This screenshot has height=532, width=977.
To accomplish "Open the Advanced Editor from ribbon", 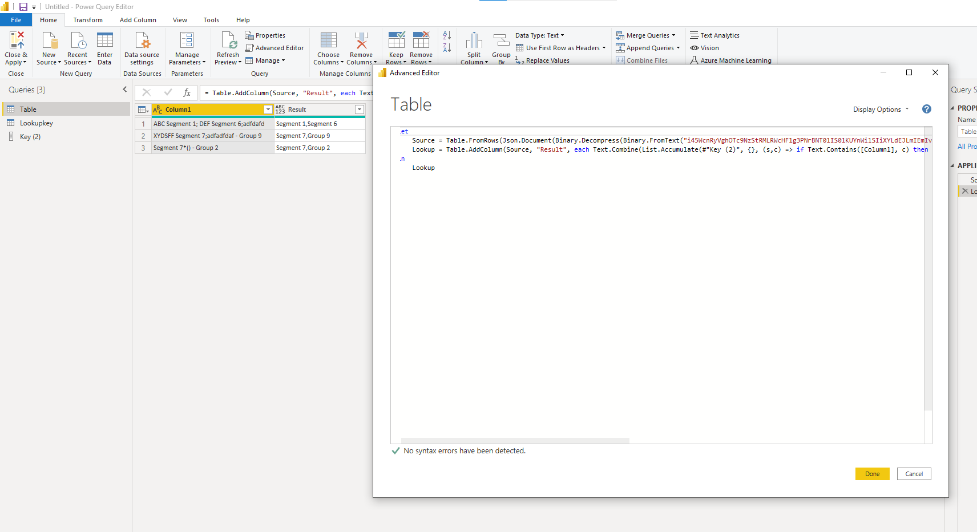I will [x=274, y=48].
